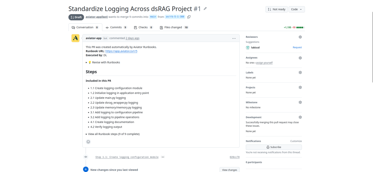Click '0 participants' text

(x=254, y=162)
